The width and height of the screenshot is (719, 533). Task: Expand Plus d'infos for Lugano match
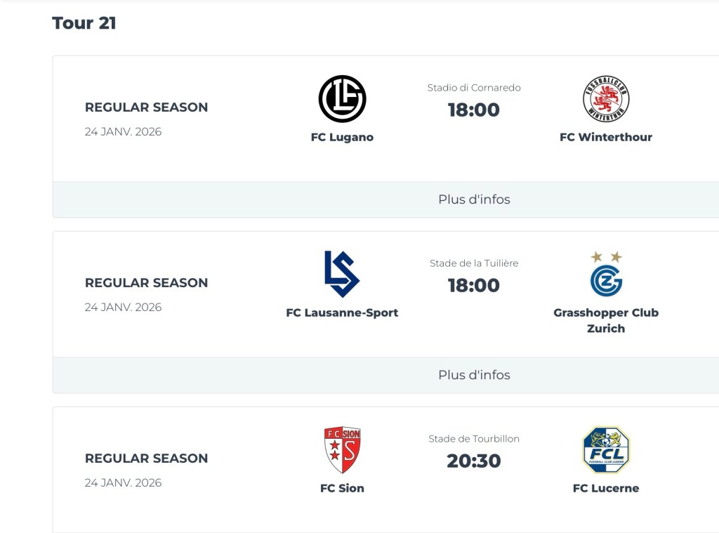474,199
